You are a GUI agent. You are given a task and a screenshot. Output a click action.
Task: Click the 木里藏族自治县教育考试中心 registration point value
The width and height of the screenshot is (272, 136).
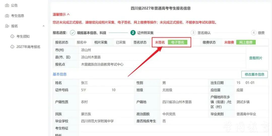coord(102,64)
